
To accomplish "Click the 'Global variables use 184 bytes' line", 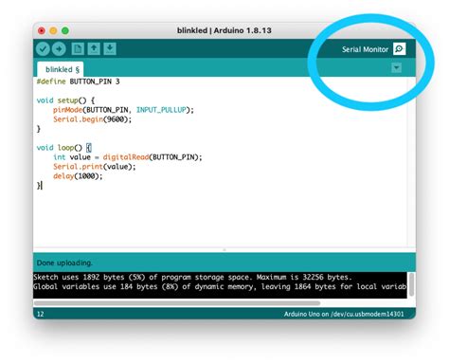I will coord(220,286).
